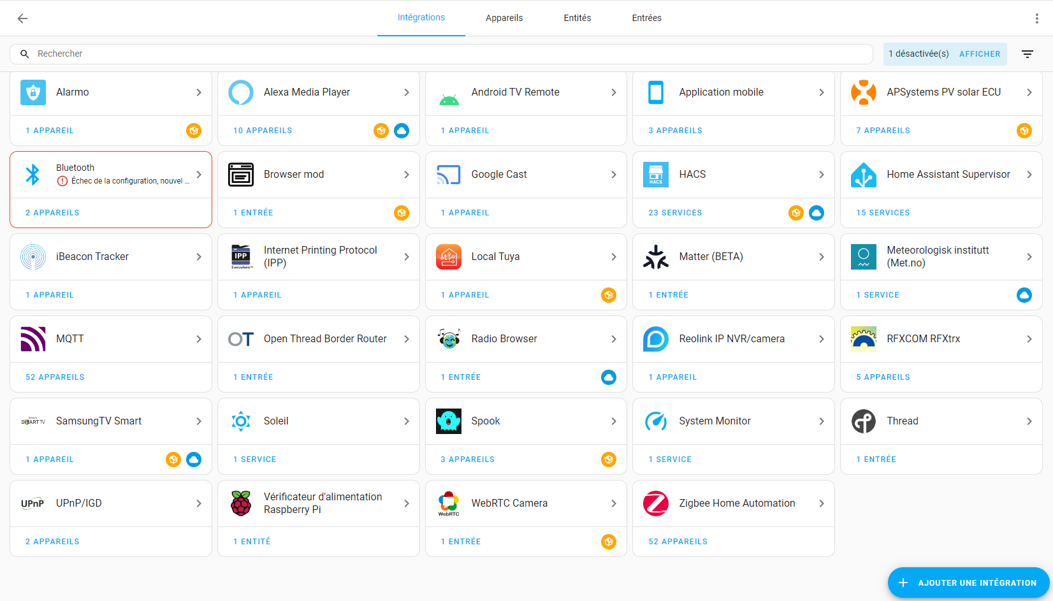Open 15 SERVICES under Home Assistant Supervisor

point(883,213)
